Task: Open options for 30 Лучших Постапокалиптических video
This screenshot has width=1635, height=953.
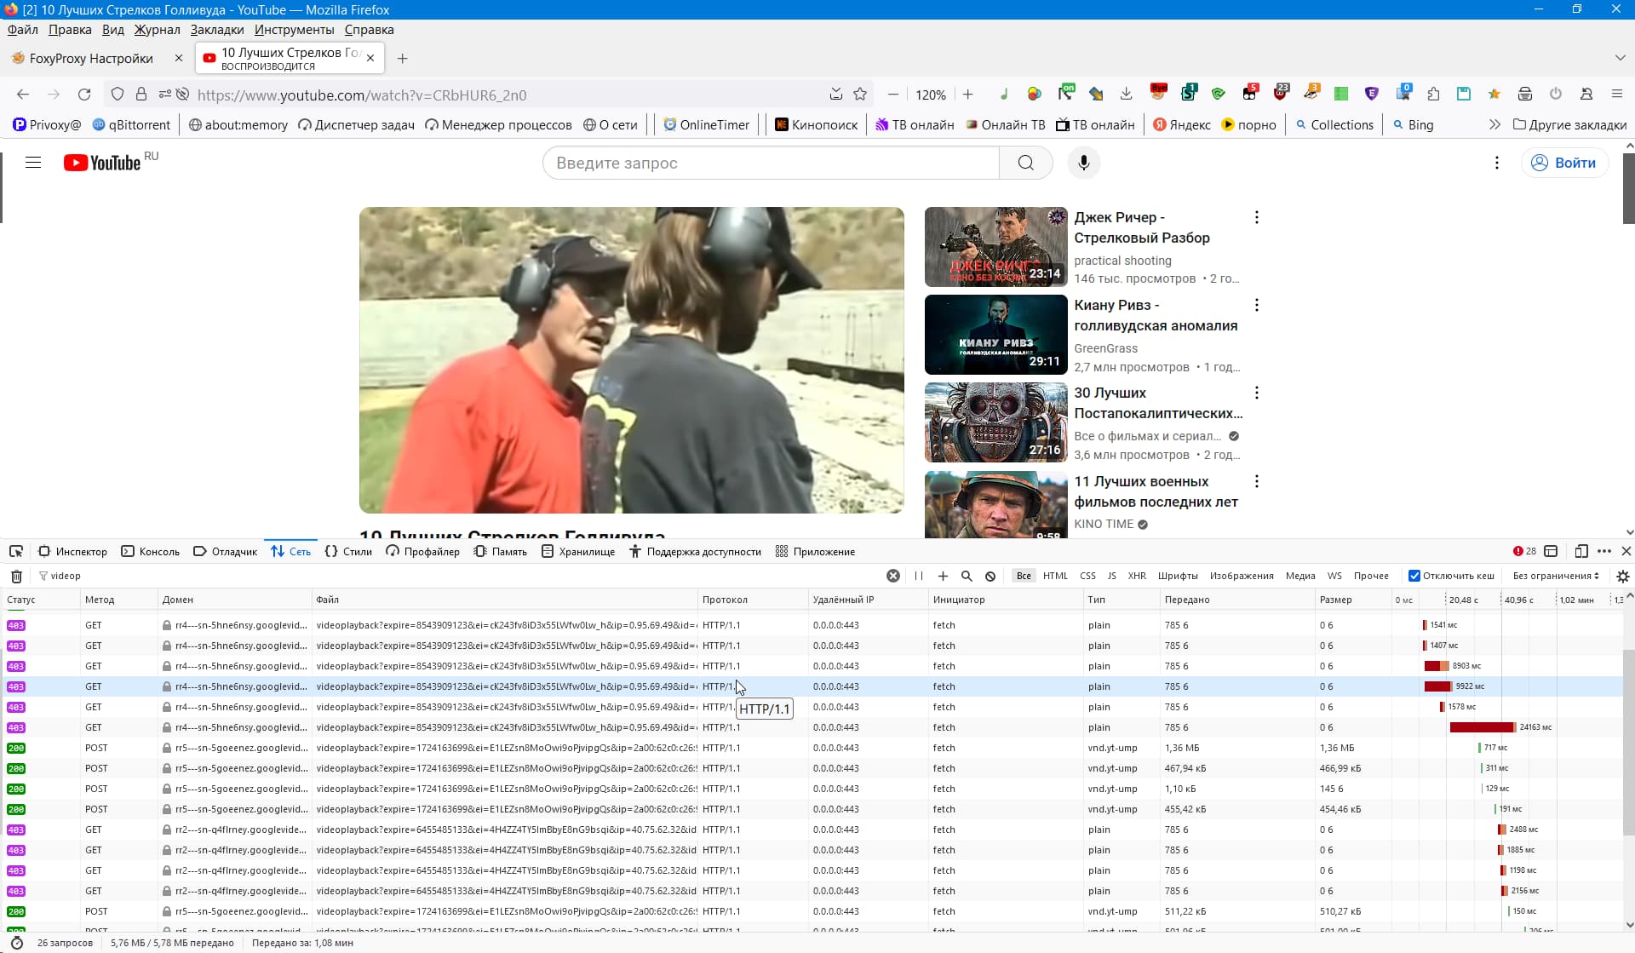Action: 1256,393
